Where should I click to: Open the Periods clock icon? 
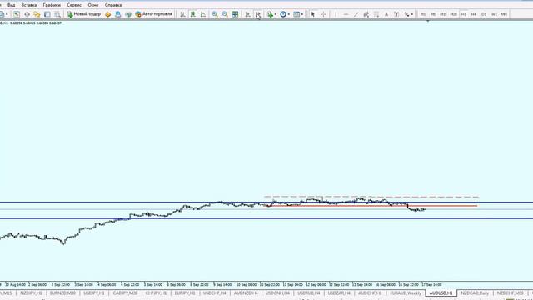pyautogui.click(x=283, y=14)
